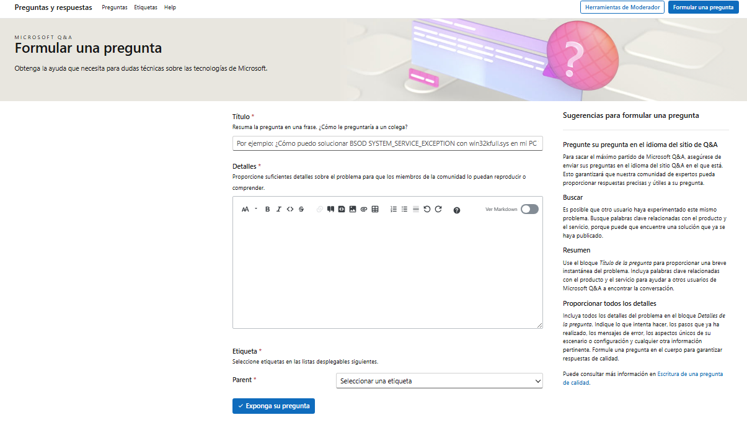Viewport: 747px width, 438px height.
Task: Create a numbered list
Action: click(x=394, y=209)
